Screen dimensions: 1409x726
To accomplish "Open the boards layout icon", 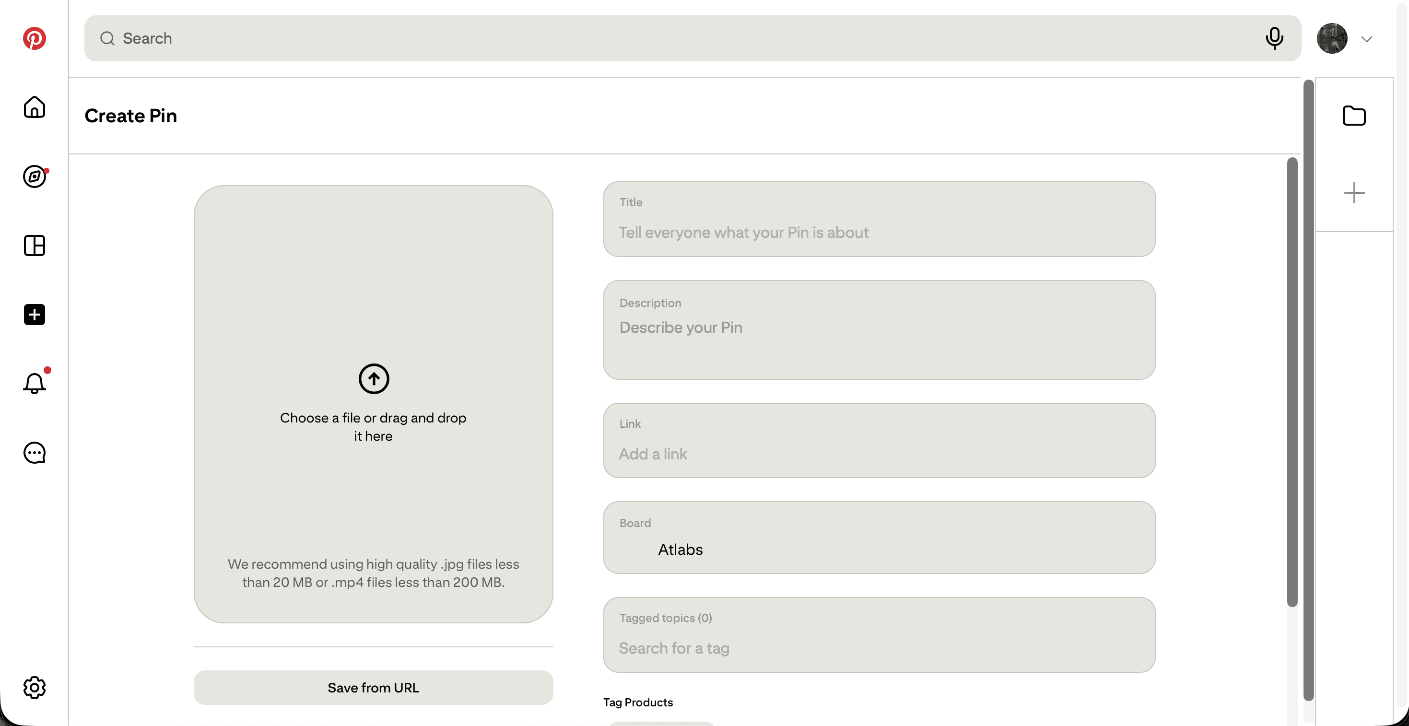I will (x=34, y=246).
